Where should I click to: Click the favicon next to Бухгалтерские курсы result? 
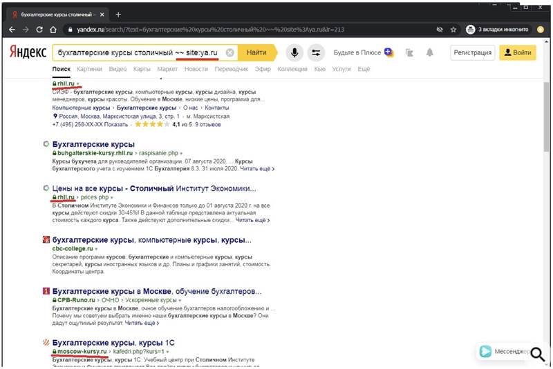point(46,144)
